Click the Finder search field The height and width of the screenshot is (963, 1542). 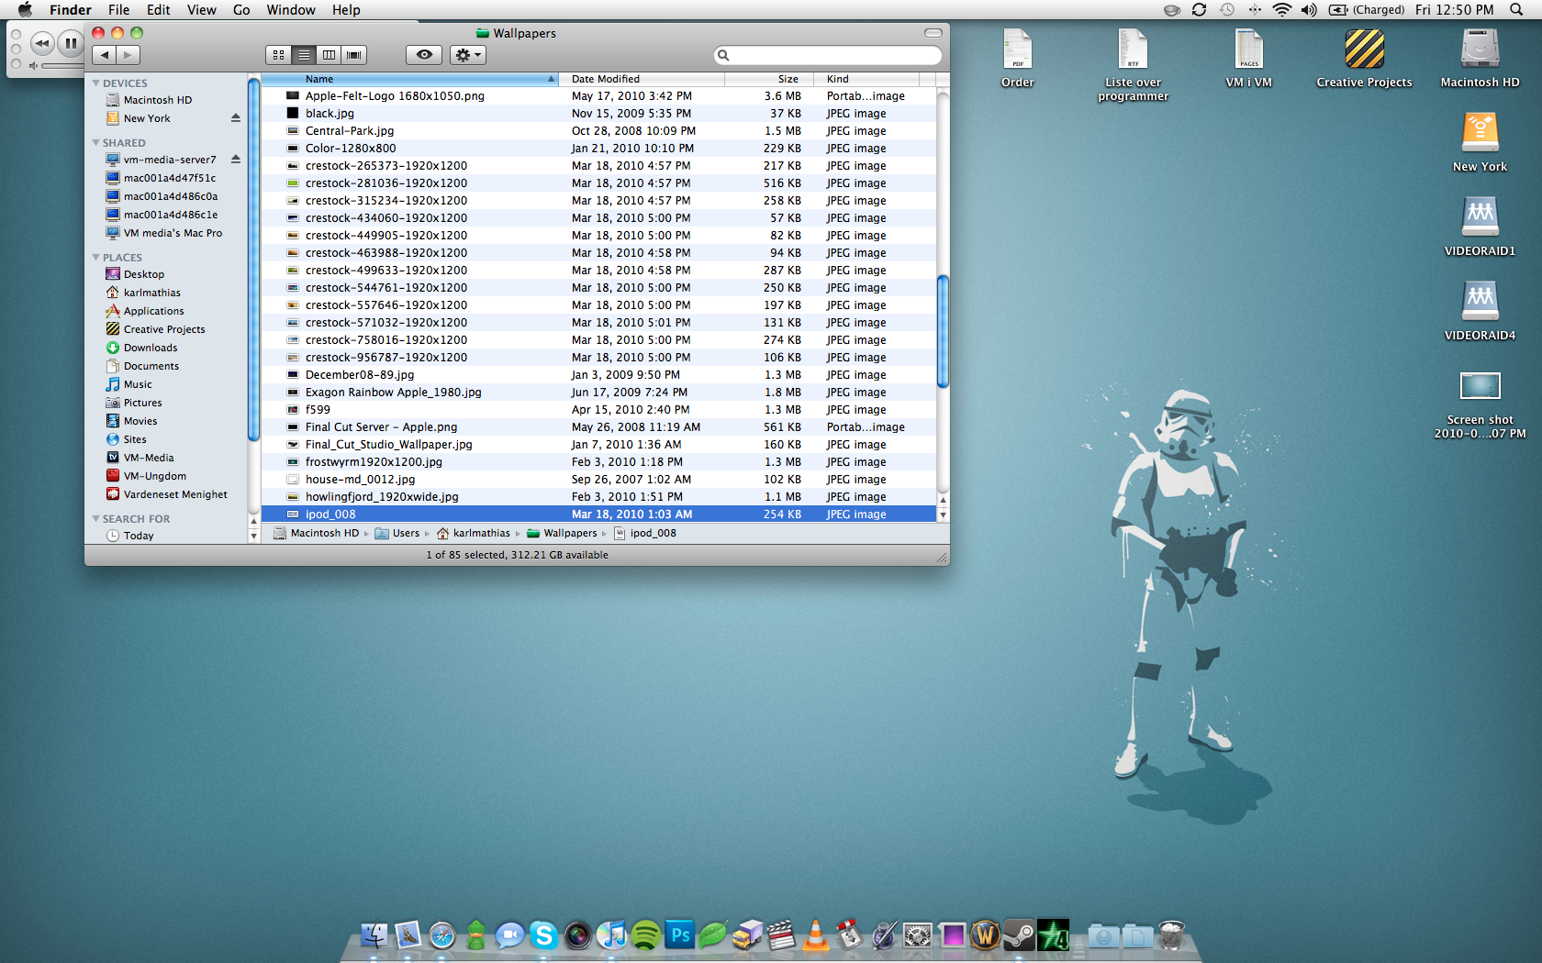[x=828, y=55]
